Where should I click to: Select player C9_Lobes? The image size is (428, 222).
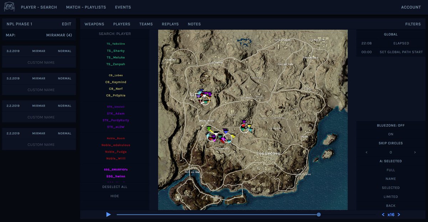(116, 75)
